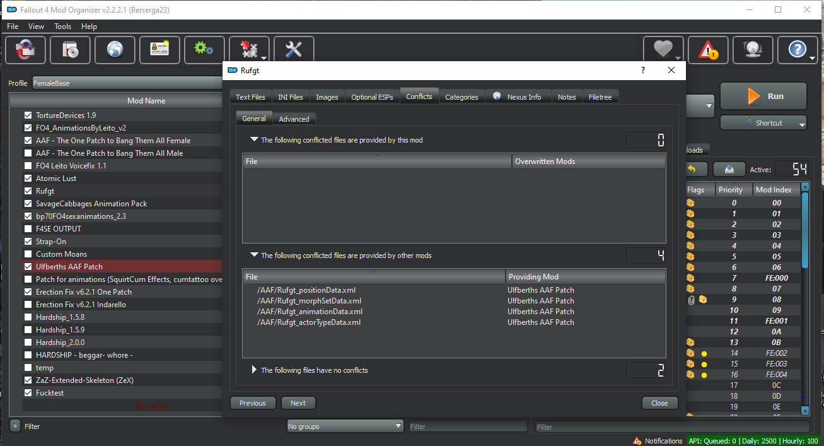Image resolution: width=824 pixels, height=446 pixels.
Task: Click the paperclip flag in priority 9 row
Action: [x=692, y=300]
